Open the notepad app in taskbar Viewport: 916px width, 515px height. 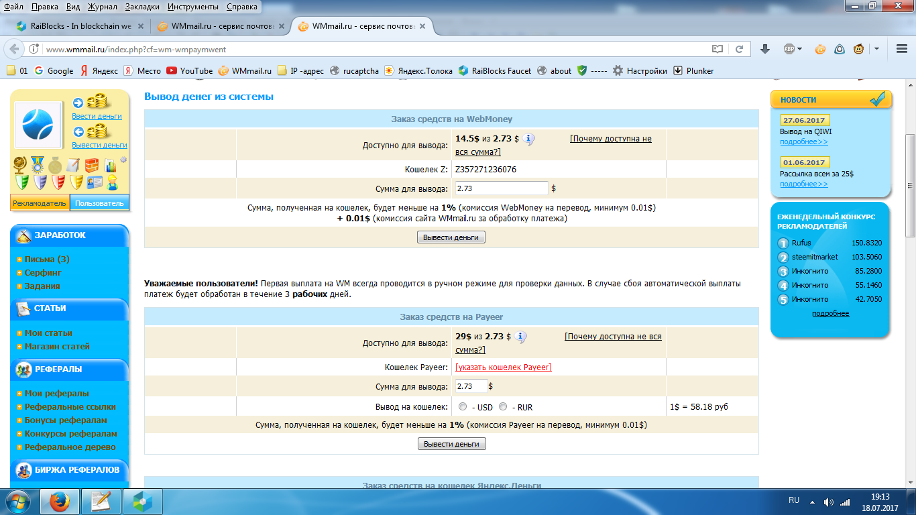(101, 502)
